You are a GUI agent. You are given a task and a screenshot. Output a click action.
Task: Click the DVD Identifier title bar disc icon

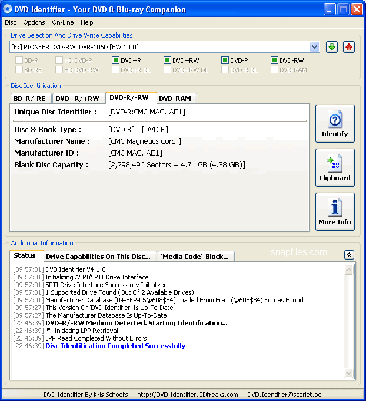(x=7, y=9)
